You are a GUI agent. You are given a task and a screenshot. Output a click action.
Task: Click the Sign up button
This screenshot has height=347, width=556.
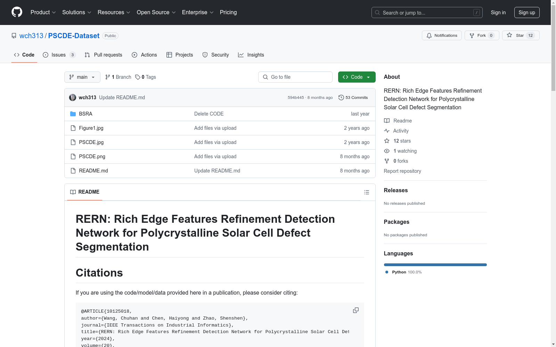(x=527, y=12)
